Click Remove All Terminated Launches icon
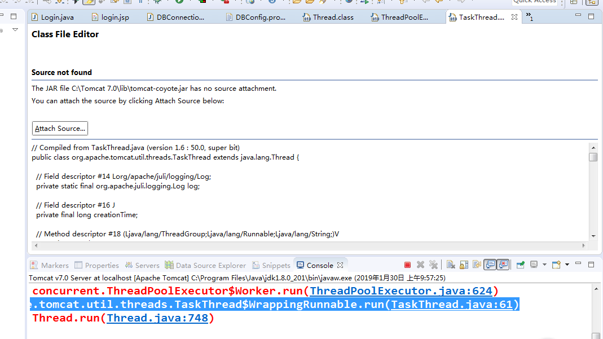The image size is (603, 339). [433, 265]
